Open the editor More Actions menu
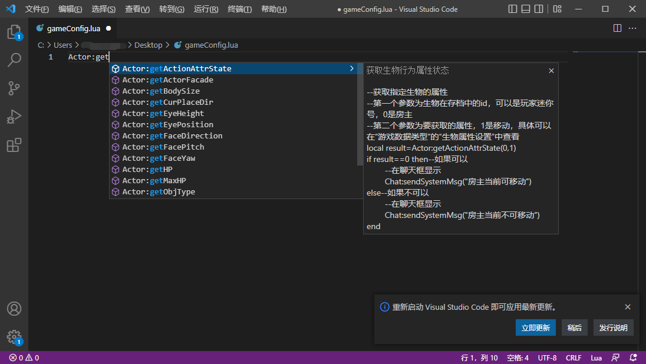Image resolution: width=646 pixels, height=364 pixels. [632, 28]
